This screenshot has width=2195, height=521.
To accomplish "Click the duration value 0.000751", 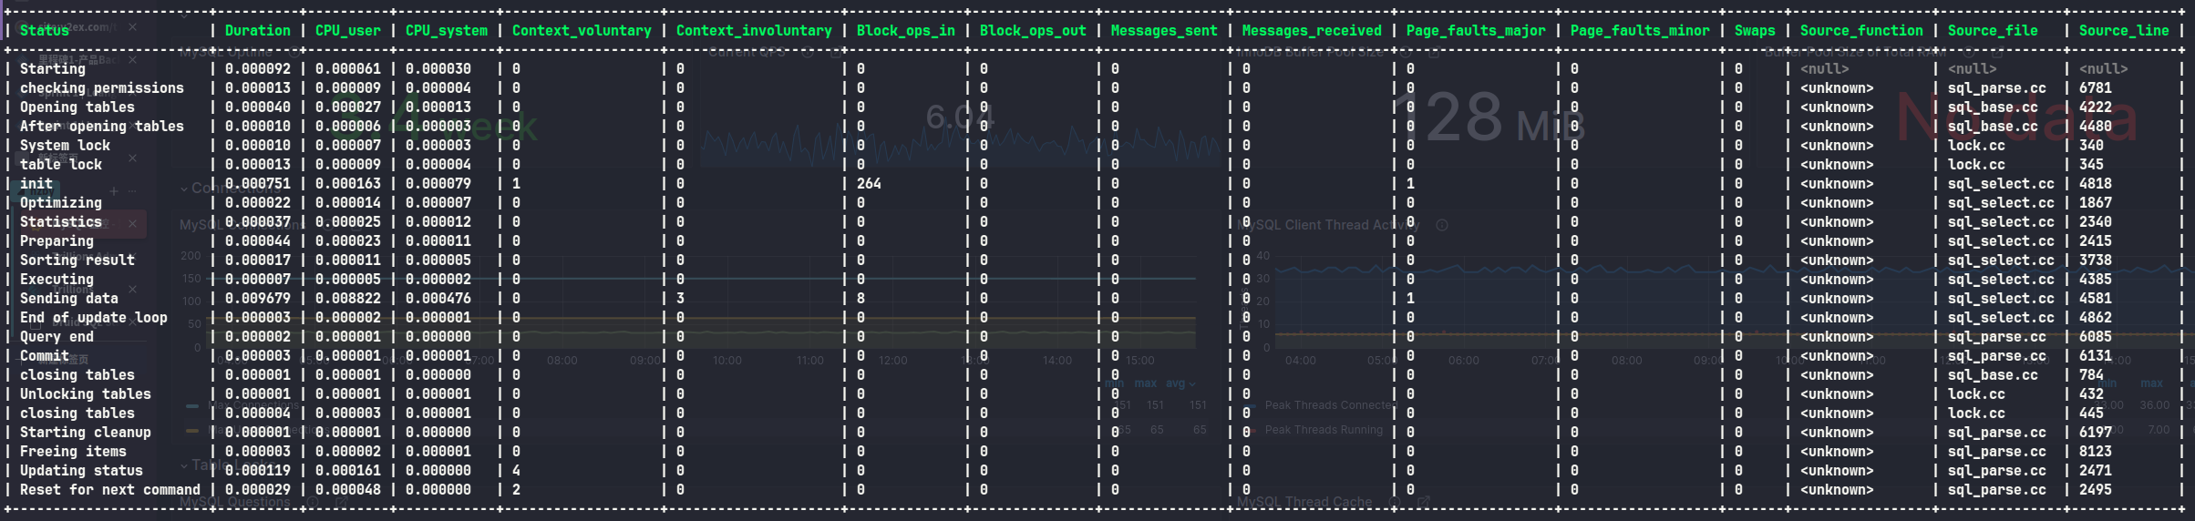I will (257, 183).
